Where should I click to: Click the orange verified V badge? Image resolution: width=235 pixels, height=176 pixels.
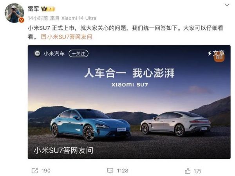click(22, 20)
